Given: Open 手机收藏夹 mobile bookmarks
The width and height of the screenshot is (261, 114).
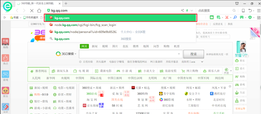Looking at the screenshot, I should (31, 17).
